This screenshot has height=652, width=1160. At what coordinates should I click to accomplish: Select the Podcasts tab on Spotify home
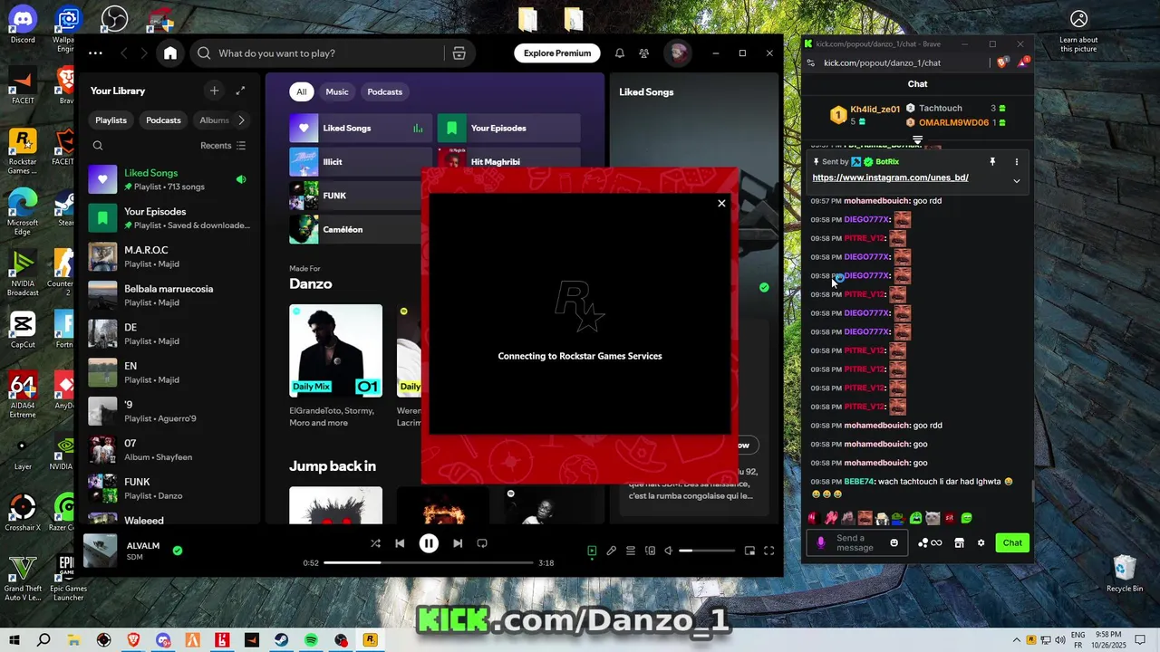385,91
